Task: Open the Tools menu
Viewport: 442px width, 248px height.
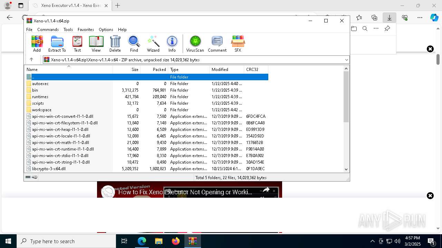Action: coord(68,30)
